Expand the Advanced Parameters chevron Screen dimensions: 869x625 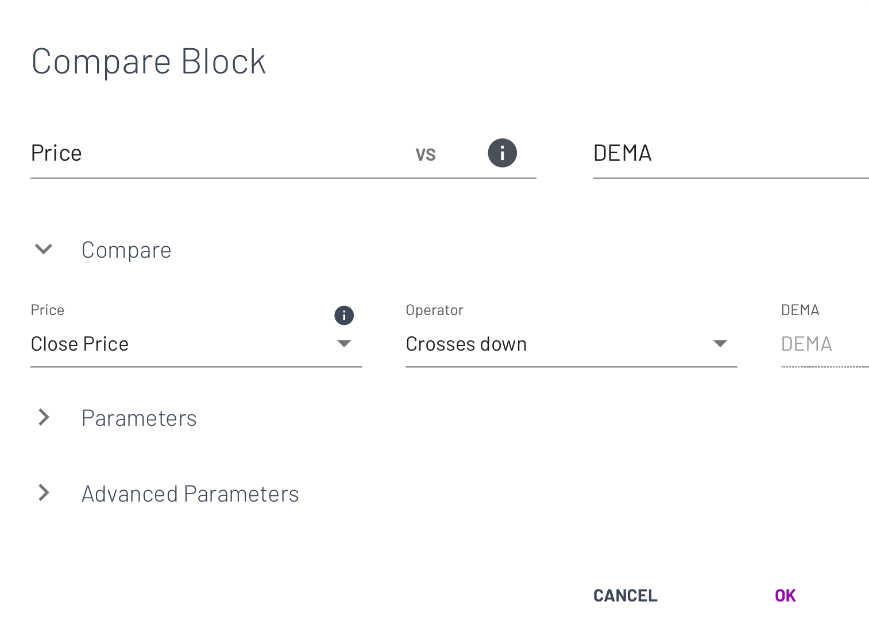point(44,493)
